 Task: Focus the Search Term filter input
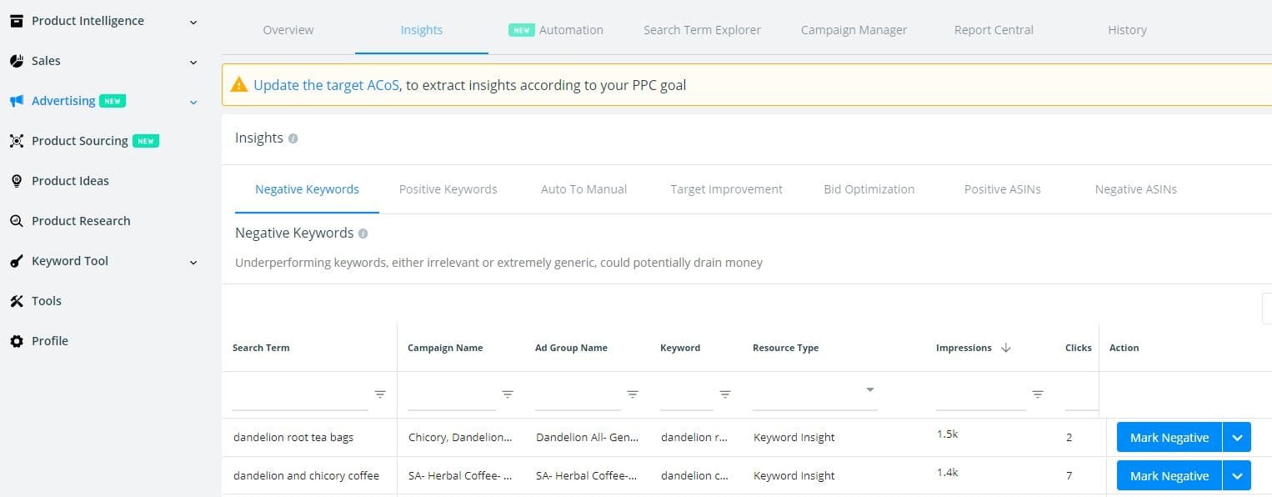tap(300, 394)
